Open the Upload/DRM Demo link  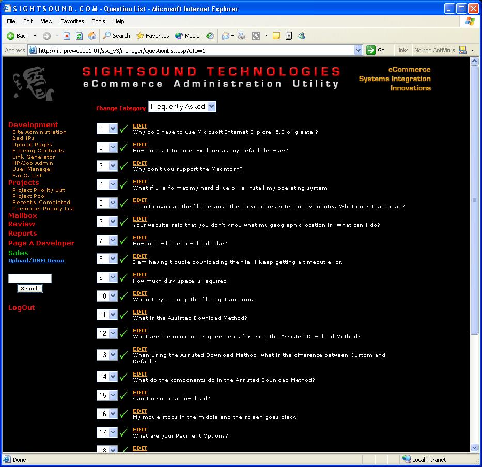click(x=36, y=261)
